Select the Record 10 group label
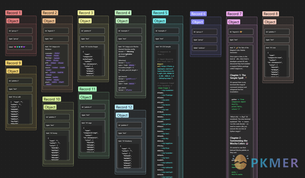The image size is (305, 178). click(x=52, y=99)
